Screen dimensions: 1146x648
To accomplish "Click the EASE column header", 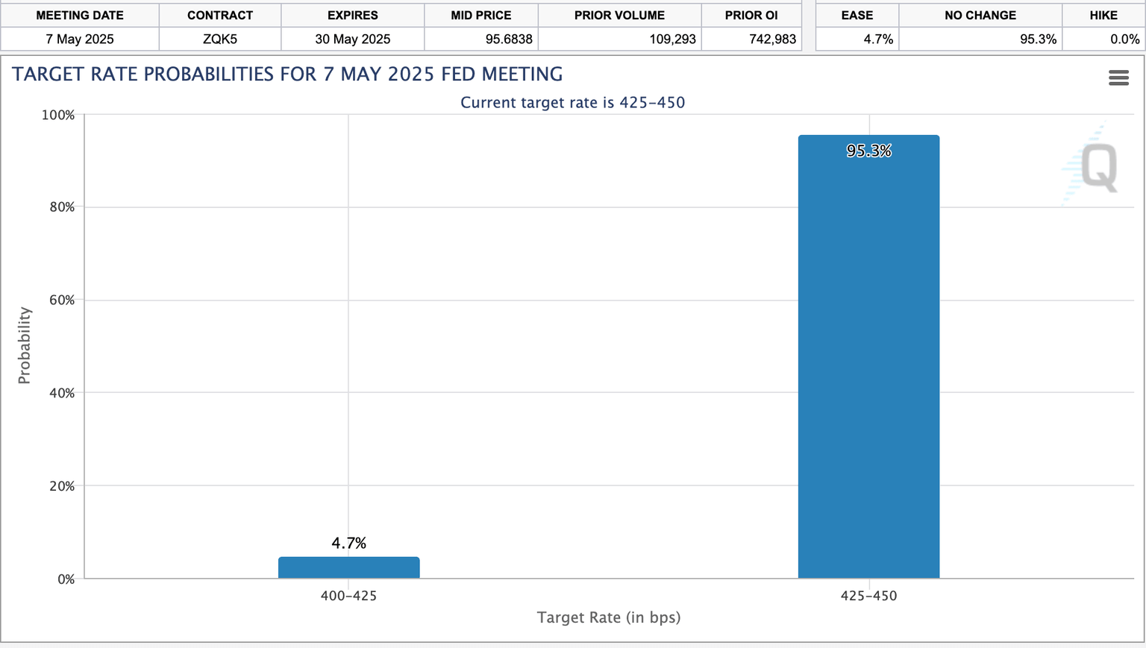I will pyautogui.click(x=857, y=15).
